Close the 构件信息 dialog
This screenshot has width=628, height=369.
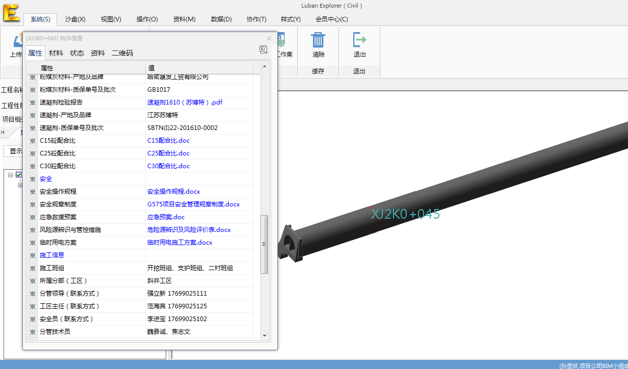click(269, 38)
